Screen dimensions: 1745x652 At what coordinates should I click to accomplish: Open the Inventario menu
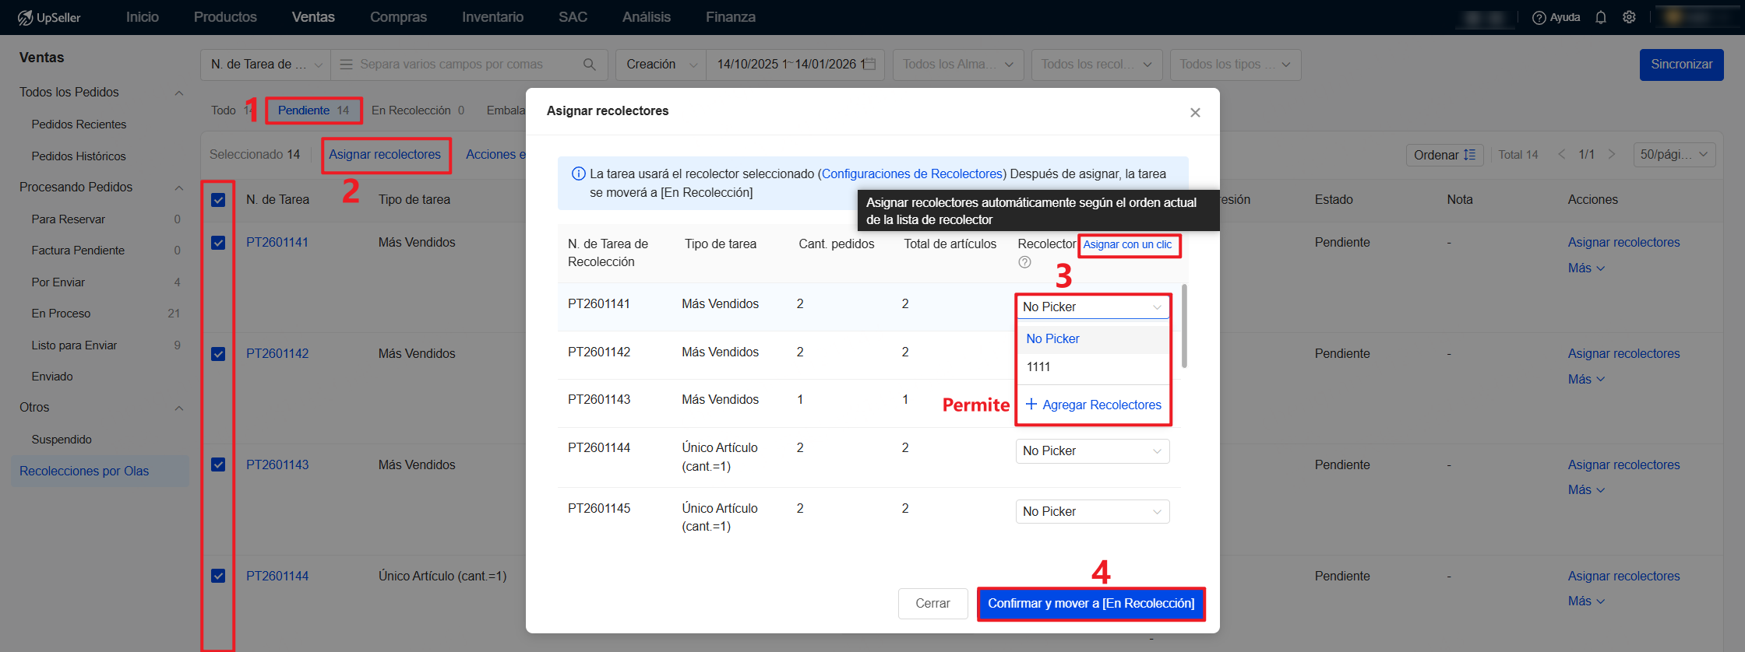click(492, 17)
